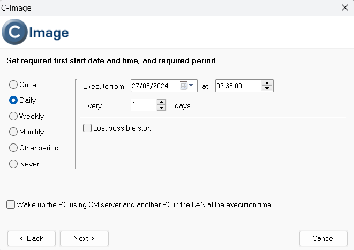Enable Last possible start checkbox
This screenshot has width=354, height=250.
pyautogui.click(x=87, y=128)
